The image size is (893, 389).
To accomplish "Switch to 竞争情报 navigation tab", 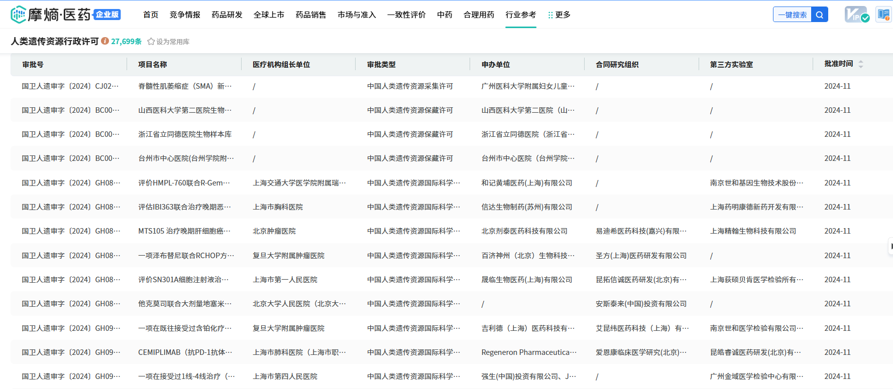I will coord(185,15).
